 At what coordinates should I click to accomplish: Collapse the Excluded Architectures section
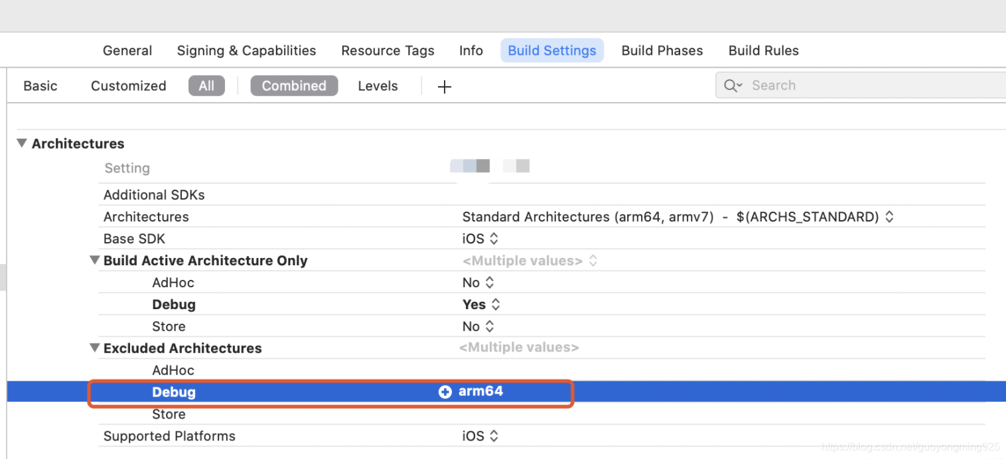tap(95, 348)
